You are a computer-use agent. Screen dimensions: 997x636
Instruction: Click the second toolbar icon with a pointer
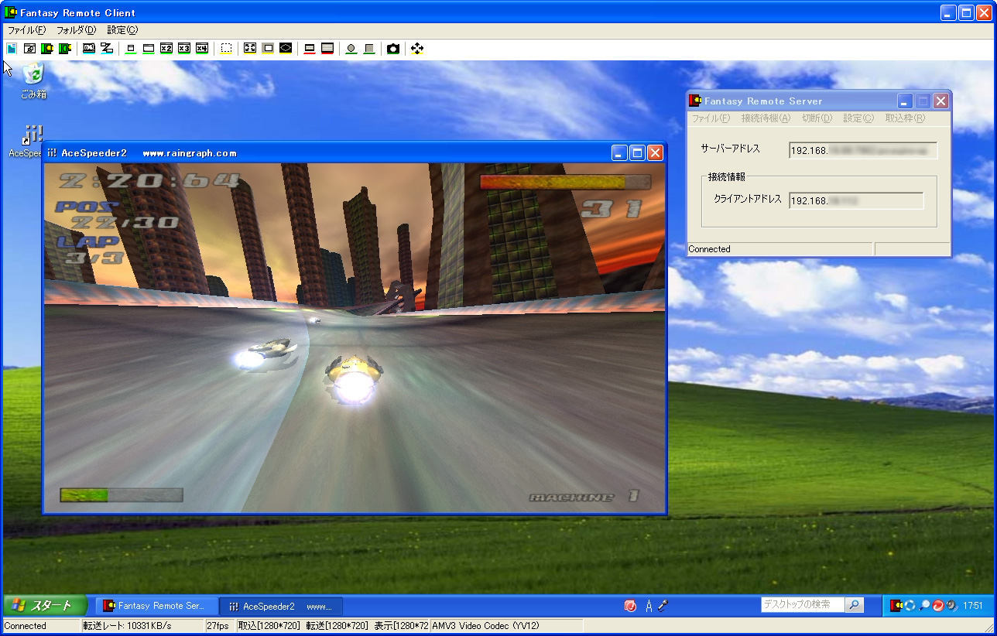coord(29,49)
